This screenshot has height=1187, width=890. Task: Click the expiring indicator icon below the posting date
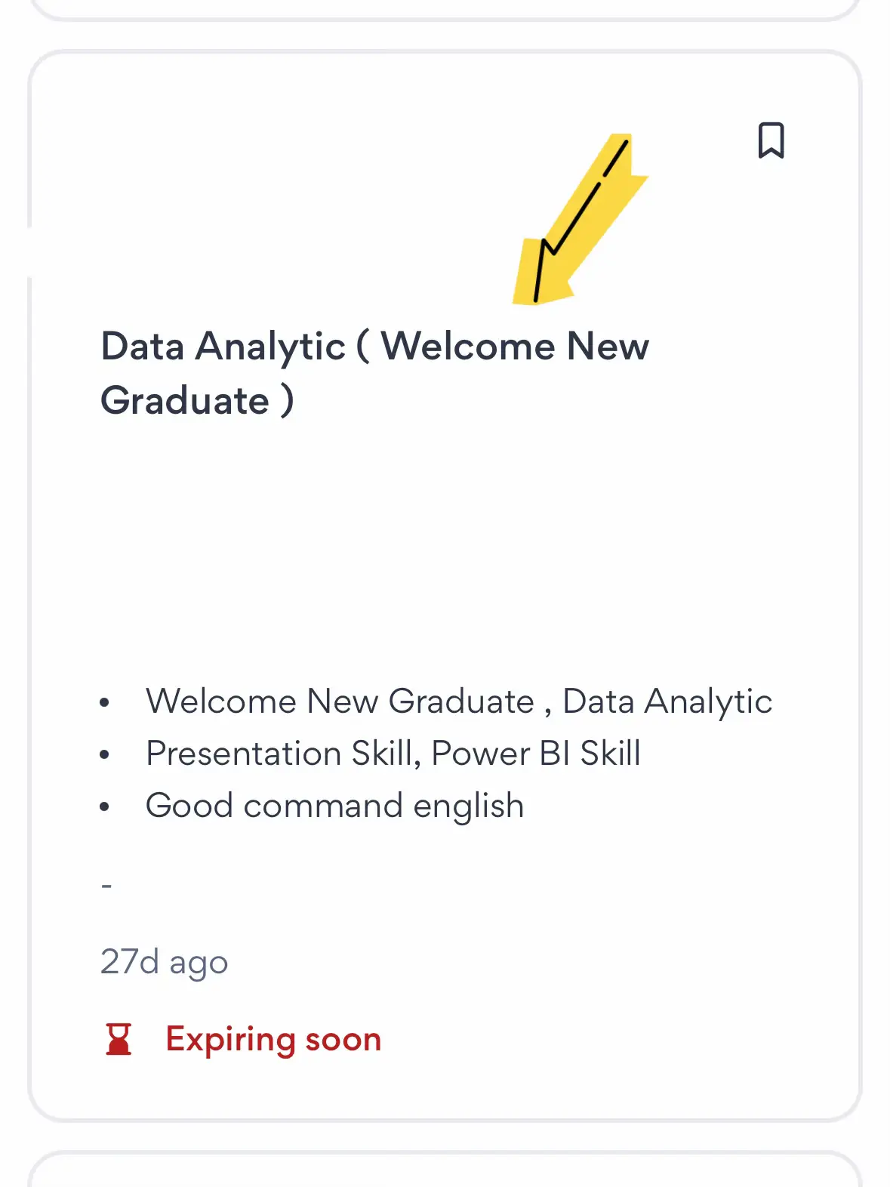tap(119, 1039)
